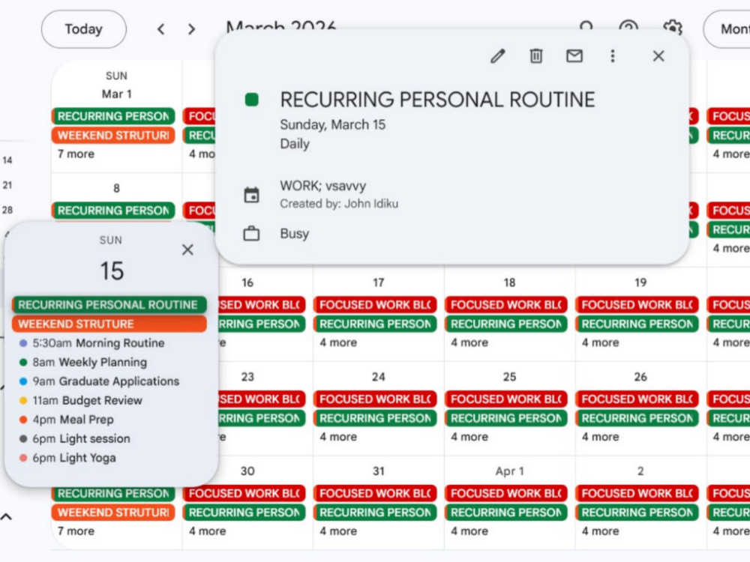Open RECURRING PERSON event on Mar 1
Image resolution: width=750 pixels, height=562 pixels.
(x=113, y=116)
